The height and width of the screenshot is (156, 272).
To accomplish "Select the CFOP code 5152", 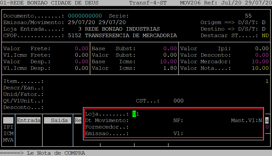I will (x=75, y=36).
